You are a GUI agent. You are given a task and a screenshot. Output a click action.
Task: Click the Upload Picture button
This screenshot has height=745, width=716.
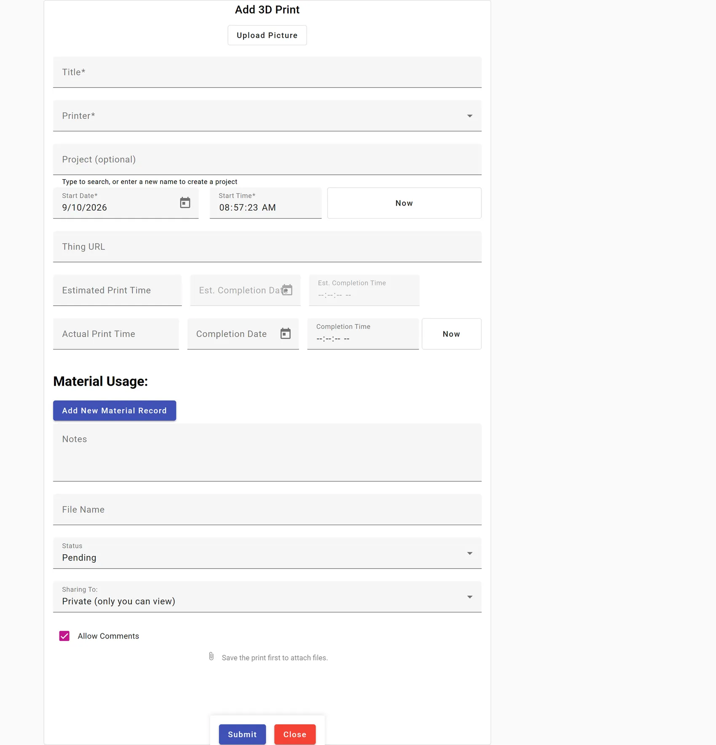click(x=267, y=35)
